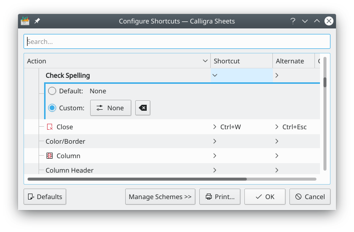Open Manage Schemes options

coord(160,197)
